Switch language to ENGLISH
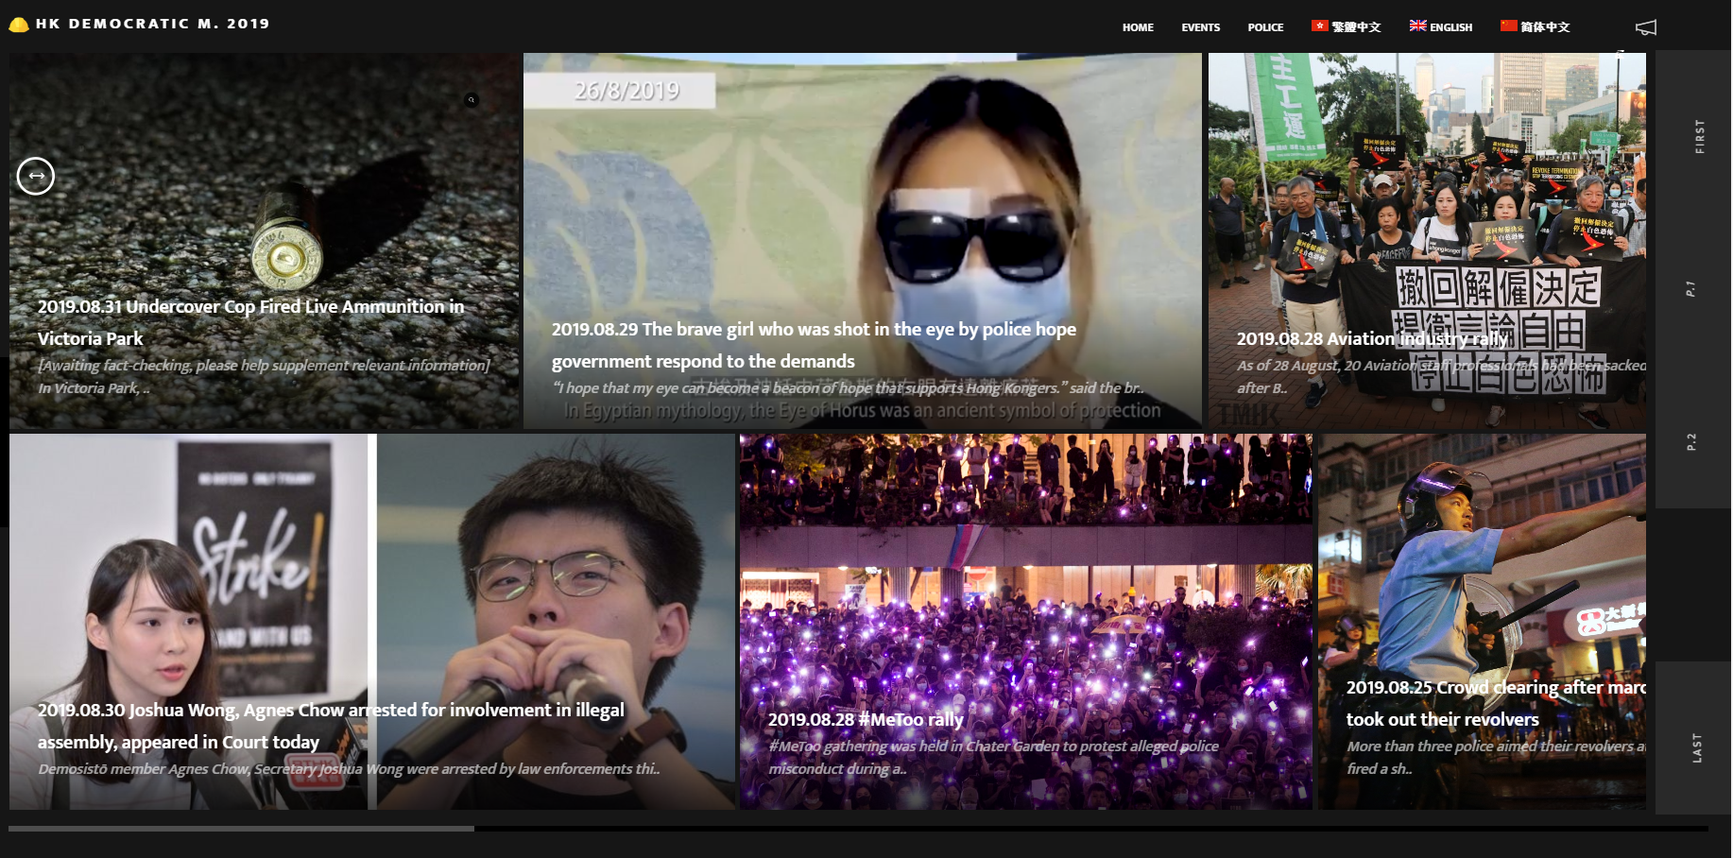This screenshot has height=858, width=1733. pos(1450,27)
